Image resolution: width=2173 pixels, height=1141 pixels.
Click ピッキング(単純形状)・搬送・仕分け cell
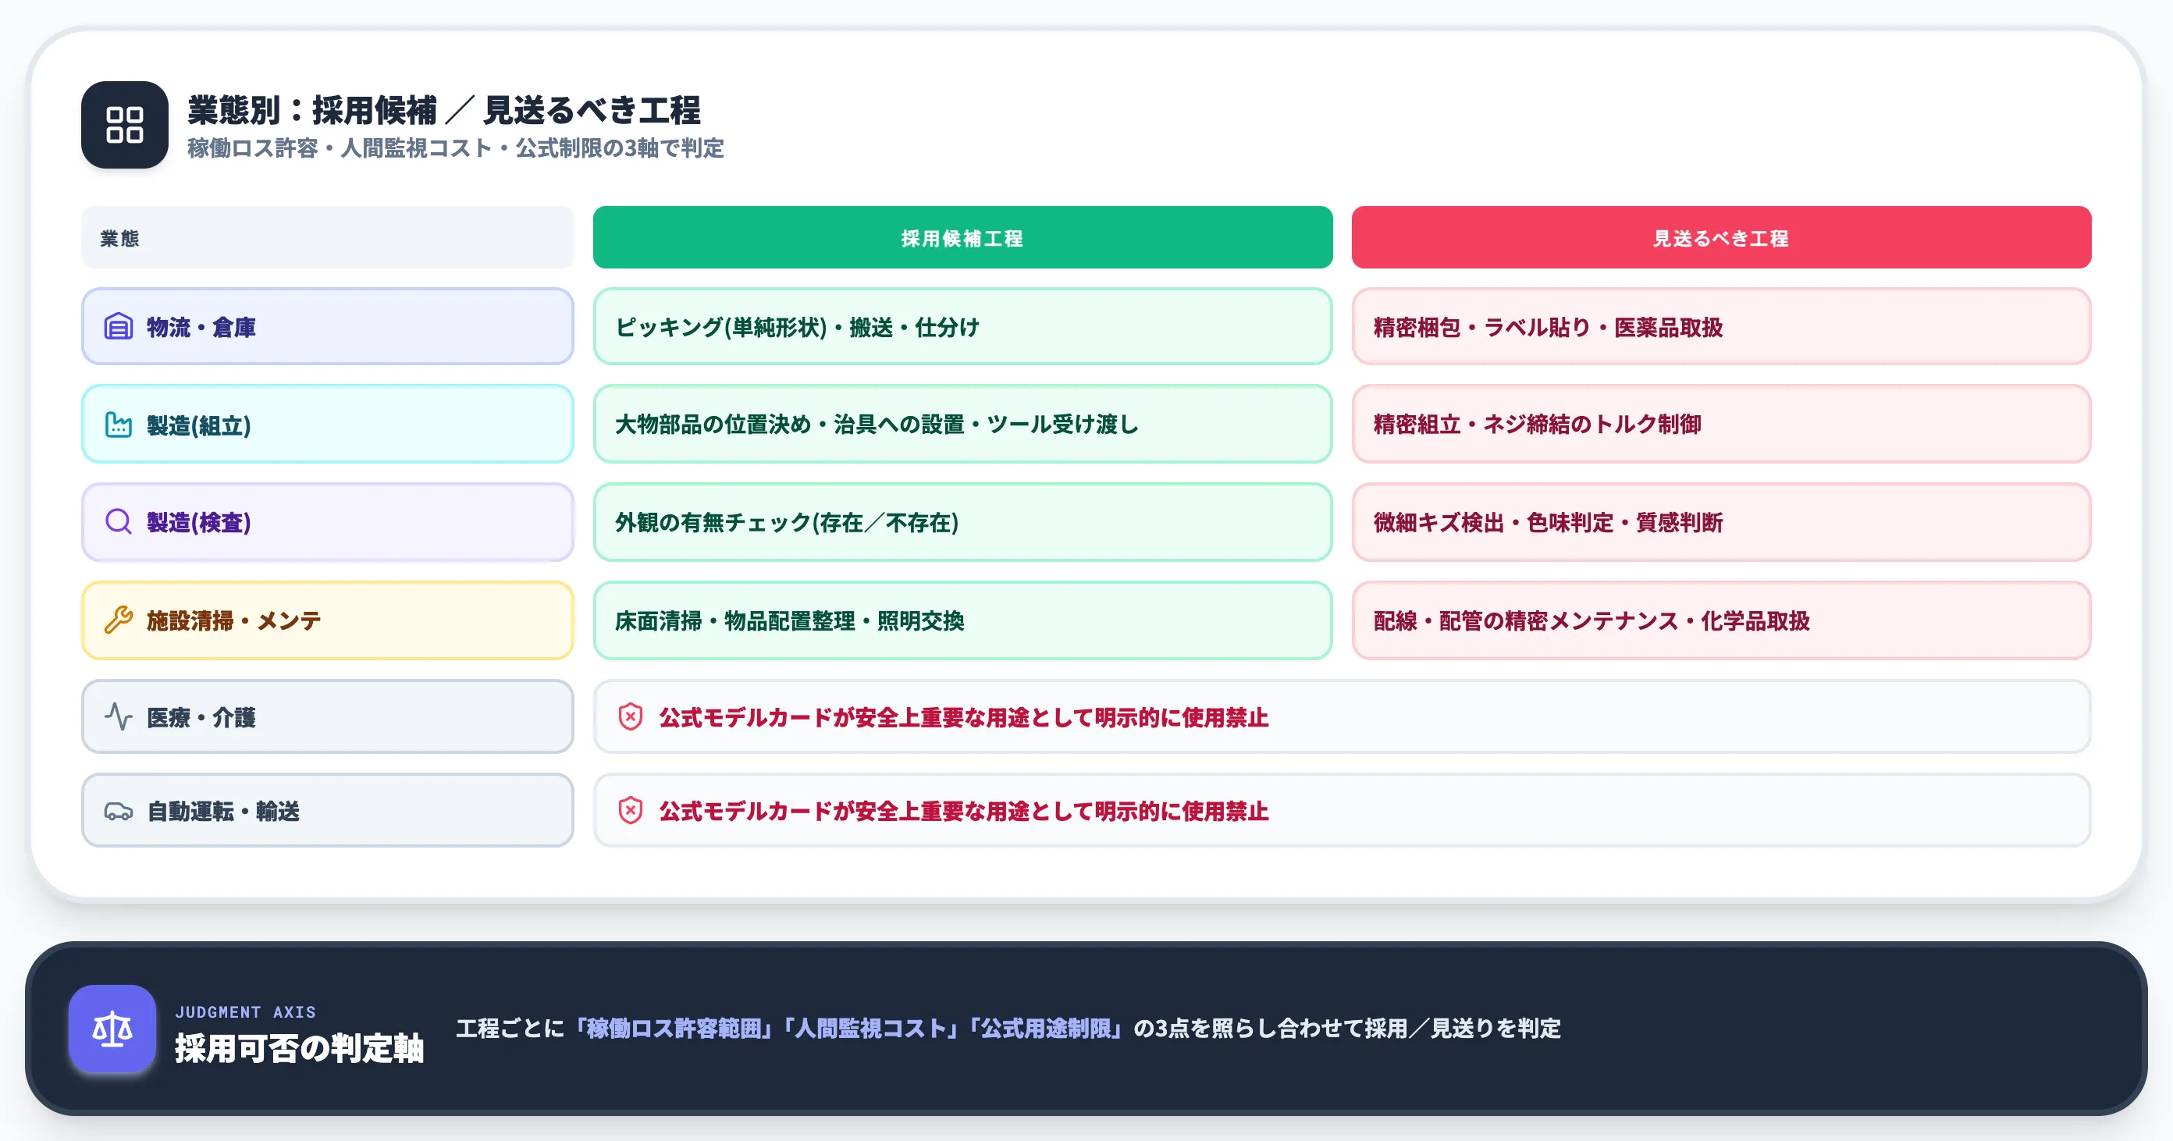962,326
